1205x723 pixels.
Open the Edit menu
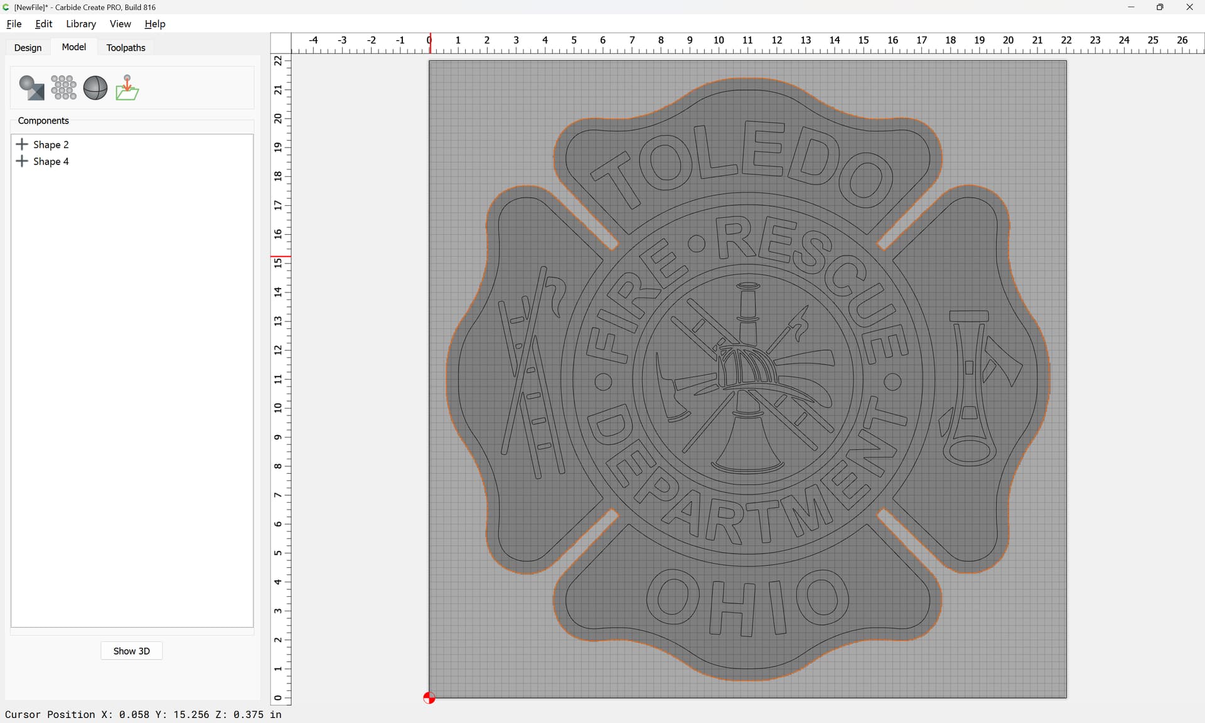click(x=43, y=24)
